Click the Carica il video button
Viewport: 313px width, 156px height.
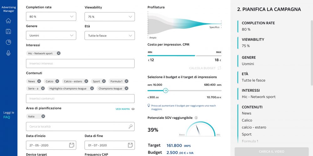coord(271,152)
